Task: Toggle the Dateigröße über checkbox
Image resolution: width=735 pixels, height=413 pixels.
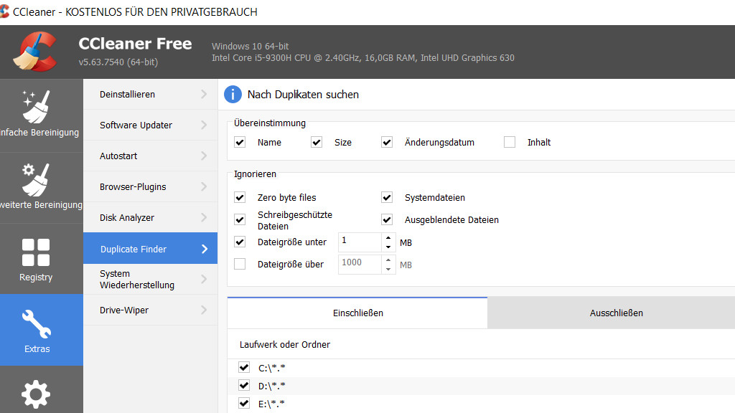Action: coord(240,264)
